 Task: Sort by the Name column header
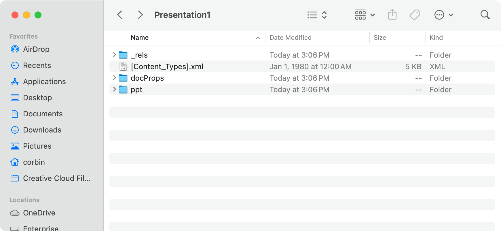(140, 38)
